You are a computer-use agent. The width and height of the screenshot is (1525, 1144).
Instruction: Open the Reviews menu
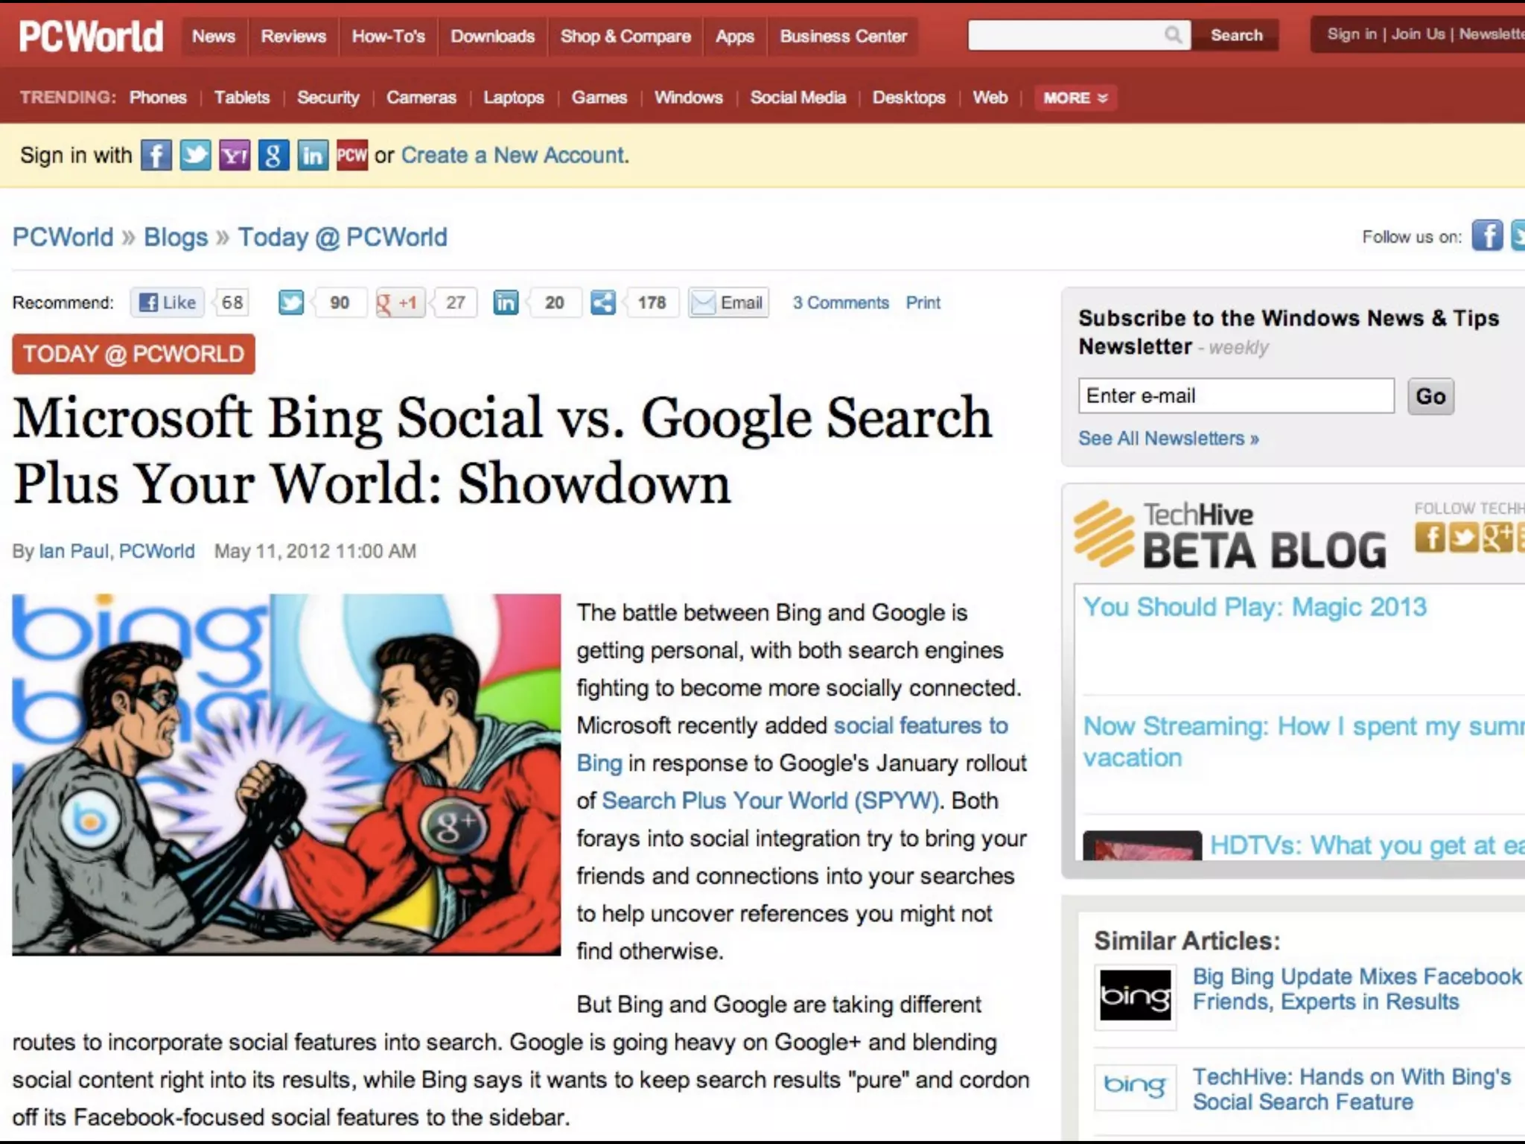(293, 36)
